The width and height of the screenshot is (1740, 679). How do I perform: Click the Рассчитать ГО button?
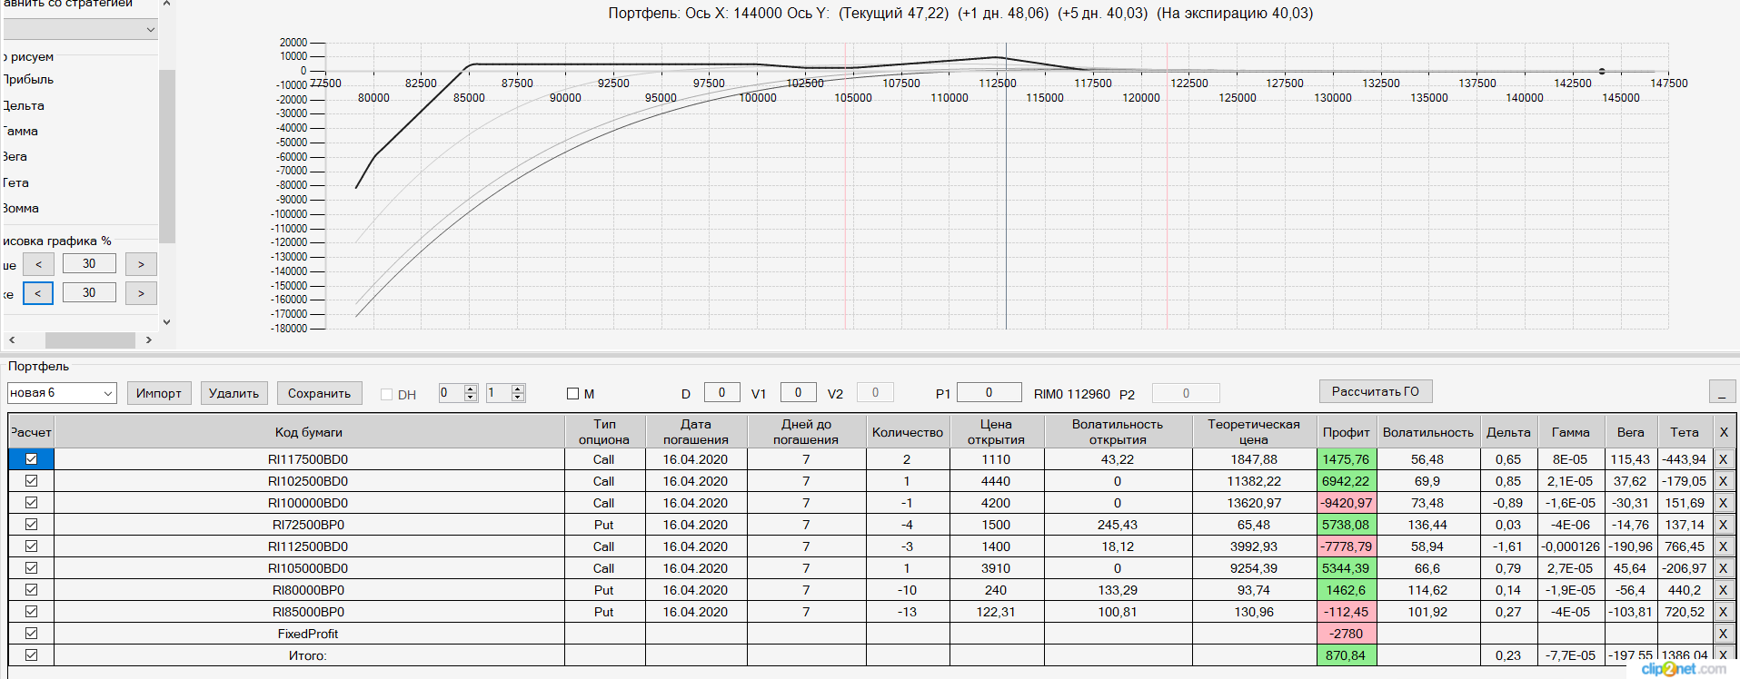click(x=1376, y=391)
